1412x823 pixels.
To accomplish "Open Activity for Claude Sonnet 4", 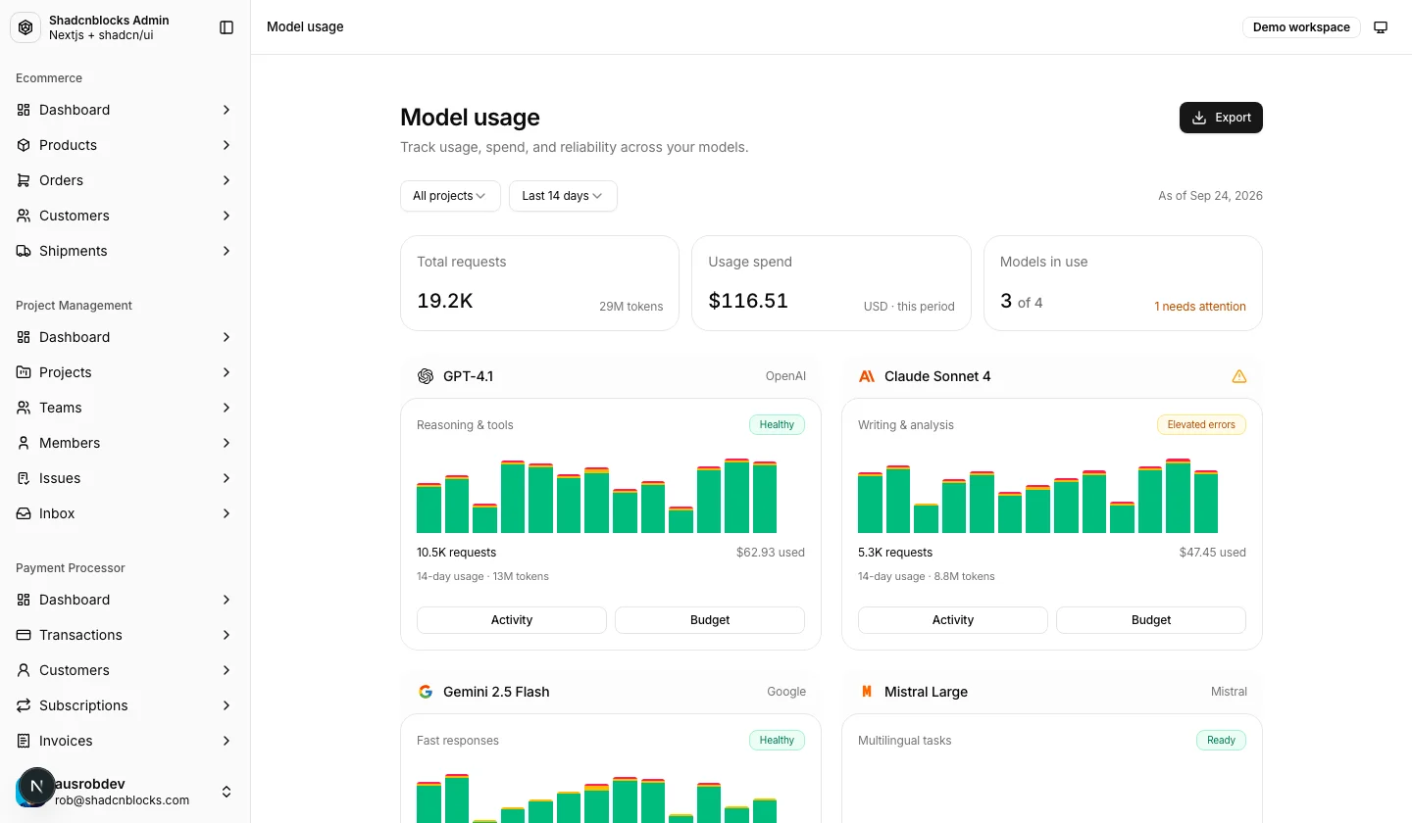I will pyautogui.click(x=953, y=620).
